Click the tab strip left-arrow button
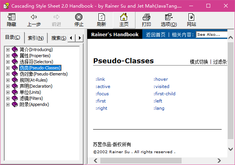Viewport: 235px width, 165px height. (71, 38)
